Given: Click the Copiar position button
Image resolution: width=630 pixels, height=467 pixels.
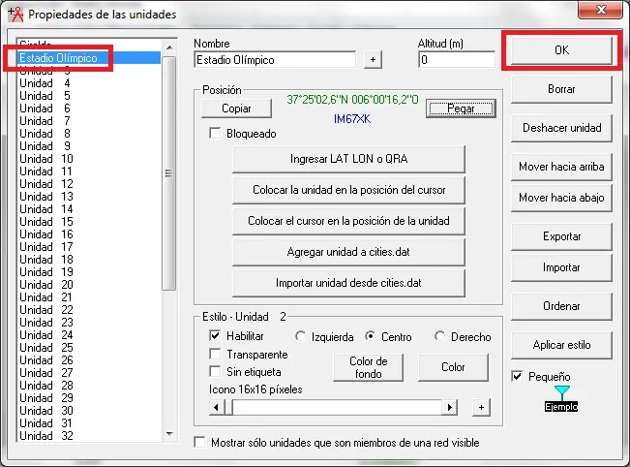Looking at the screenshot, I should 236,109.
